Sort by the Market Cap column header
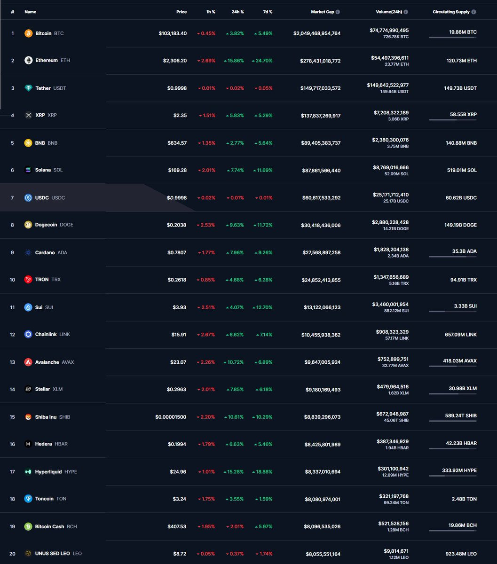The width and height of the screenshot is (497, 564). [323, 12]
